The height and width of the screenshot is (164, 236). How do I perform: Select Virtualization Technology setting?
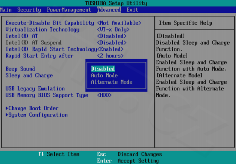[42, 30]
